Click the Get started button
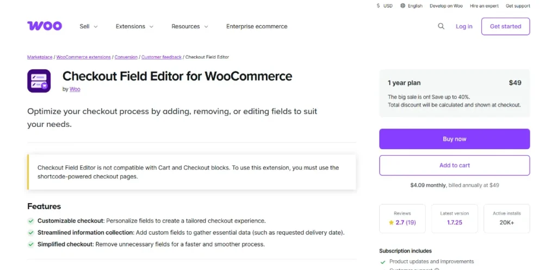This screenshot has height=270, width=557. [505, 26]
